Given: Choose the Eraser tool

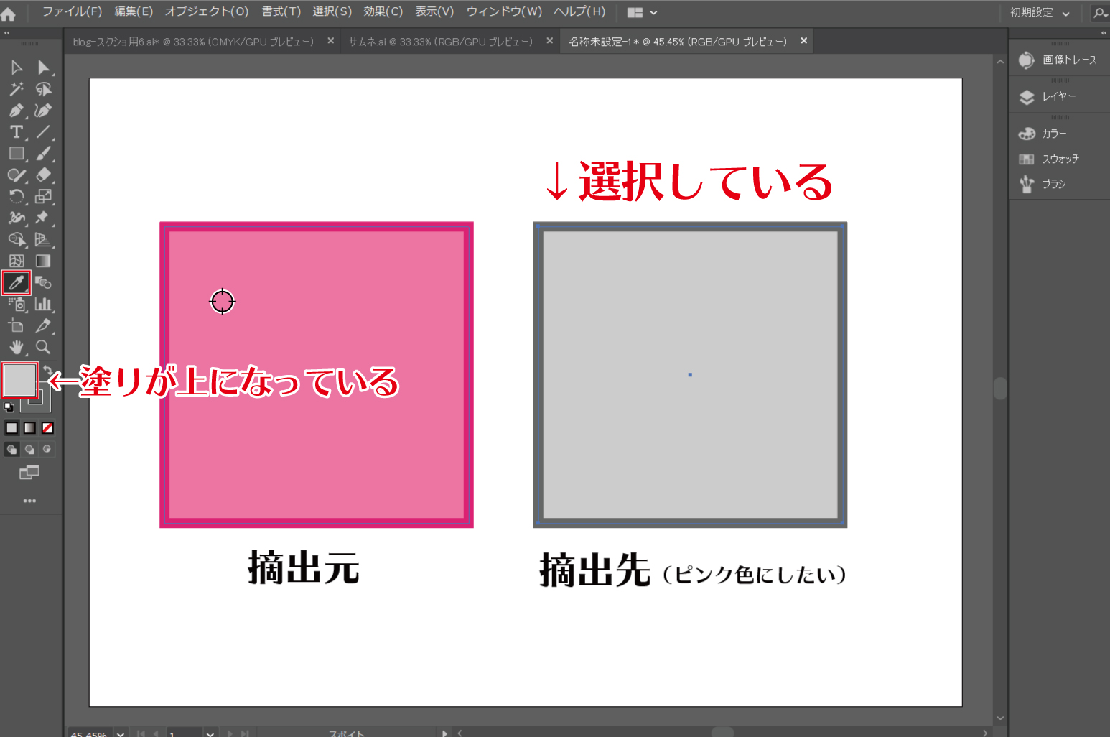Looking at the screenshot, I should coord(44,175).
